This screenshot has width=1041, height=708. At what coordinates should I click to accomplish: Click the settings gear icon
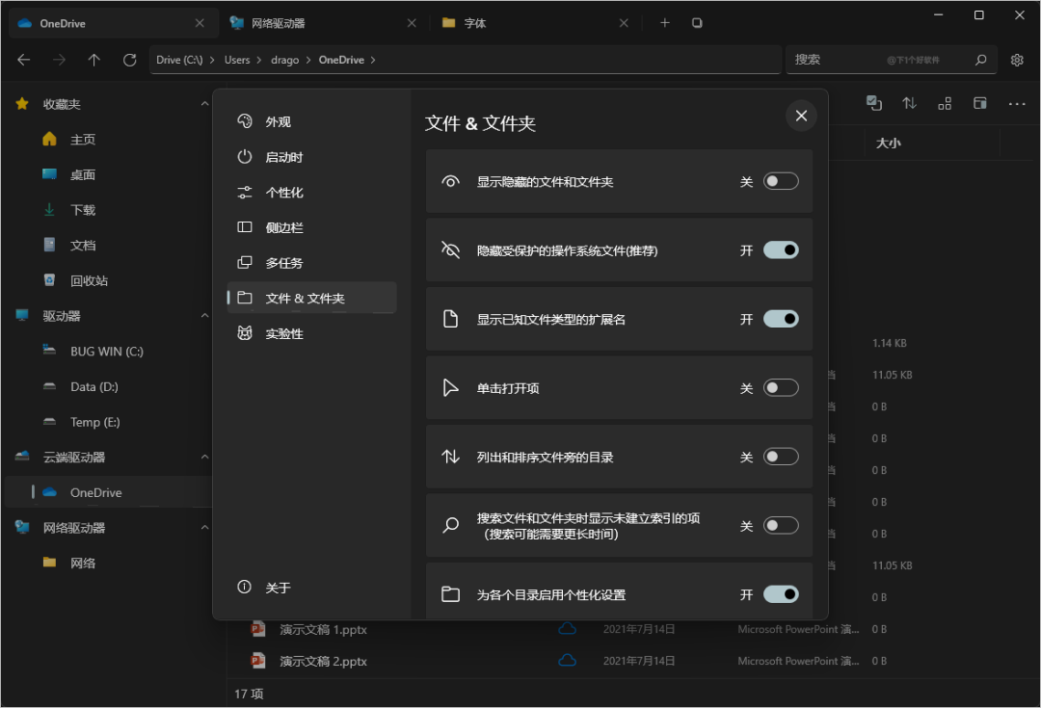click(1017, 60)
